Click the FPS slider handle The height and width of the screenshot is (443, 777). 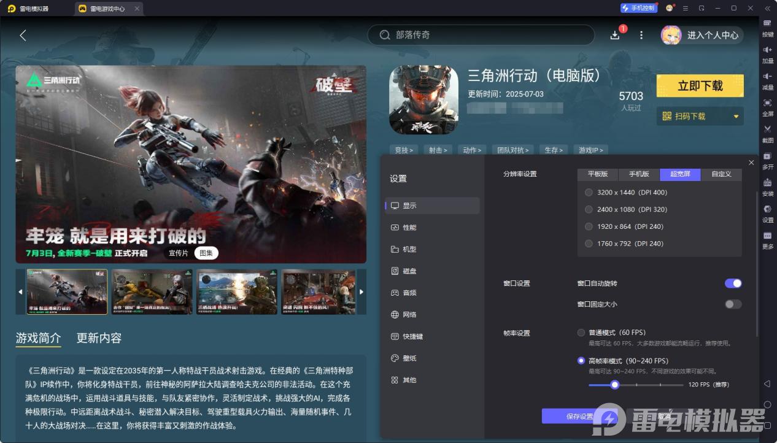pos(614,385)
